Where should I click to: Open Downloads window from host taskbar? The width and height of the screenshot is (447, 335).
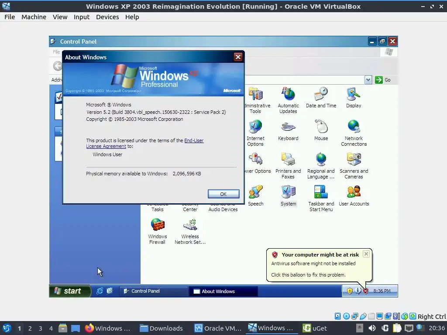point(162,328)
